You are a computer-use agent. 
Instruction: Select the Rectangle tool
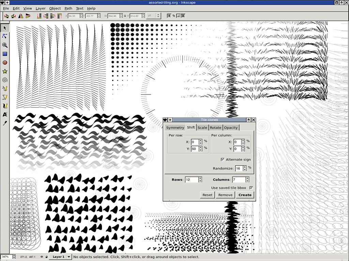pyautogui.click(x=5, y=54)
